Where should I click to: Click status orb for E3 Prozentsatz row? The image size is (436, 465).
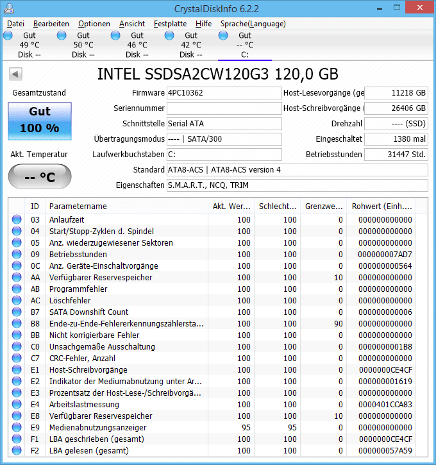click(17, 393)
